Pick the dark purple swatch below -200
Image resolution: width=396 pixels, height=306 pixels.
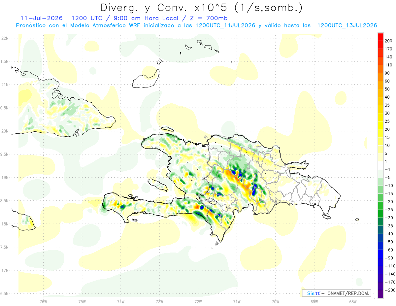380,294
